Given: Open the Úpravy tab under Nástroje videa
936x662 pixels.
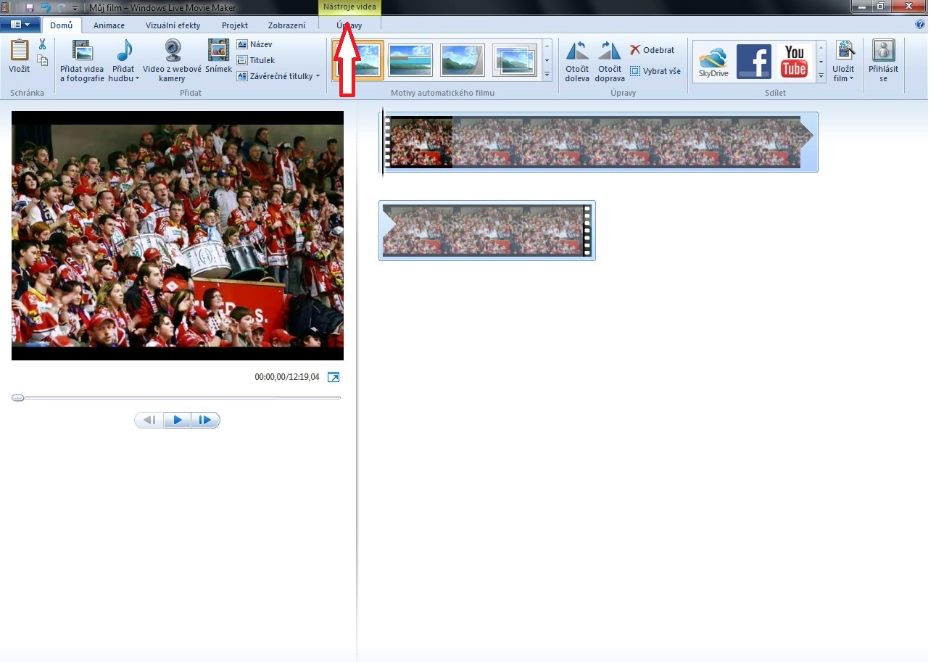Looking at the screenshot, I should point(349,25).
